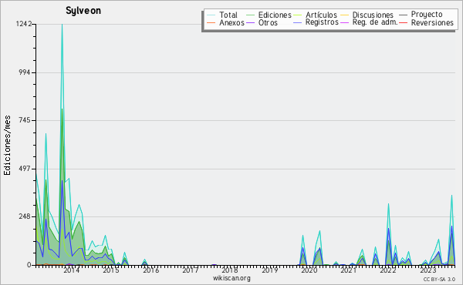Click the 745 y-axis label
This screenshot has height=285, width=463.
click(25, 120)
